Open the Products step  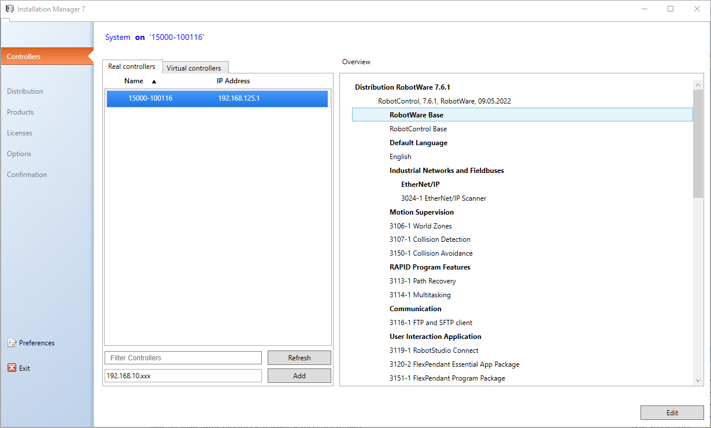20,112
